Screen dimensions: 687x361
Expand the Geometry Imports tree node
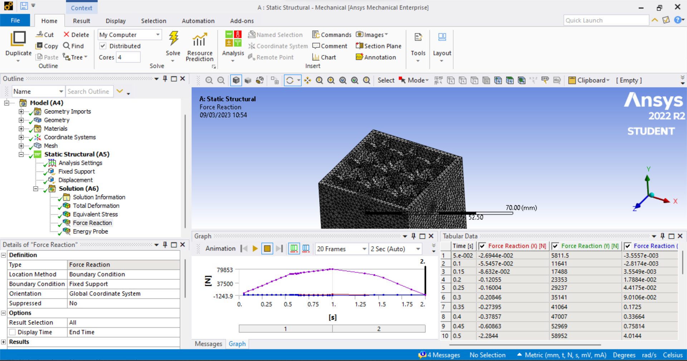[21, 111]
